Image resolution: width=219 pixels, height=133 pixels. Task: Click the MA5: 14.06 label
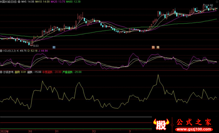point(28,2)
